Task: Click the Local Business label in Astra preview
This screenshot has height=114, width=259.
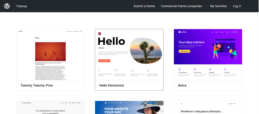Action: (x=183, y=72)
